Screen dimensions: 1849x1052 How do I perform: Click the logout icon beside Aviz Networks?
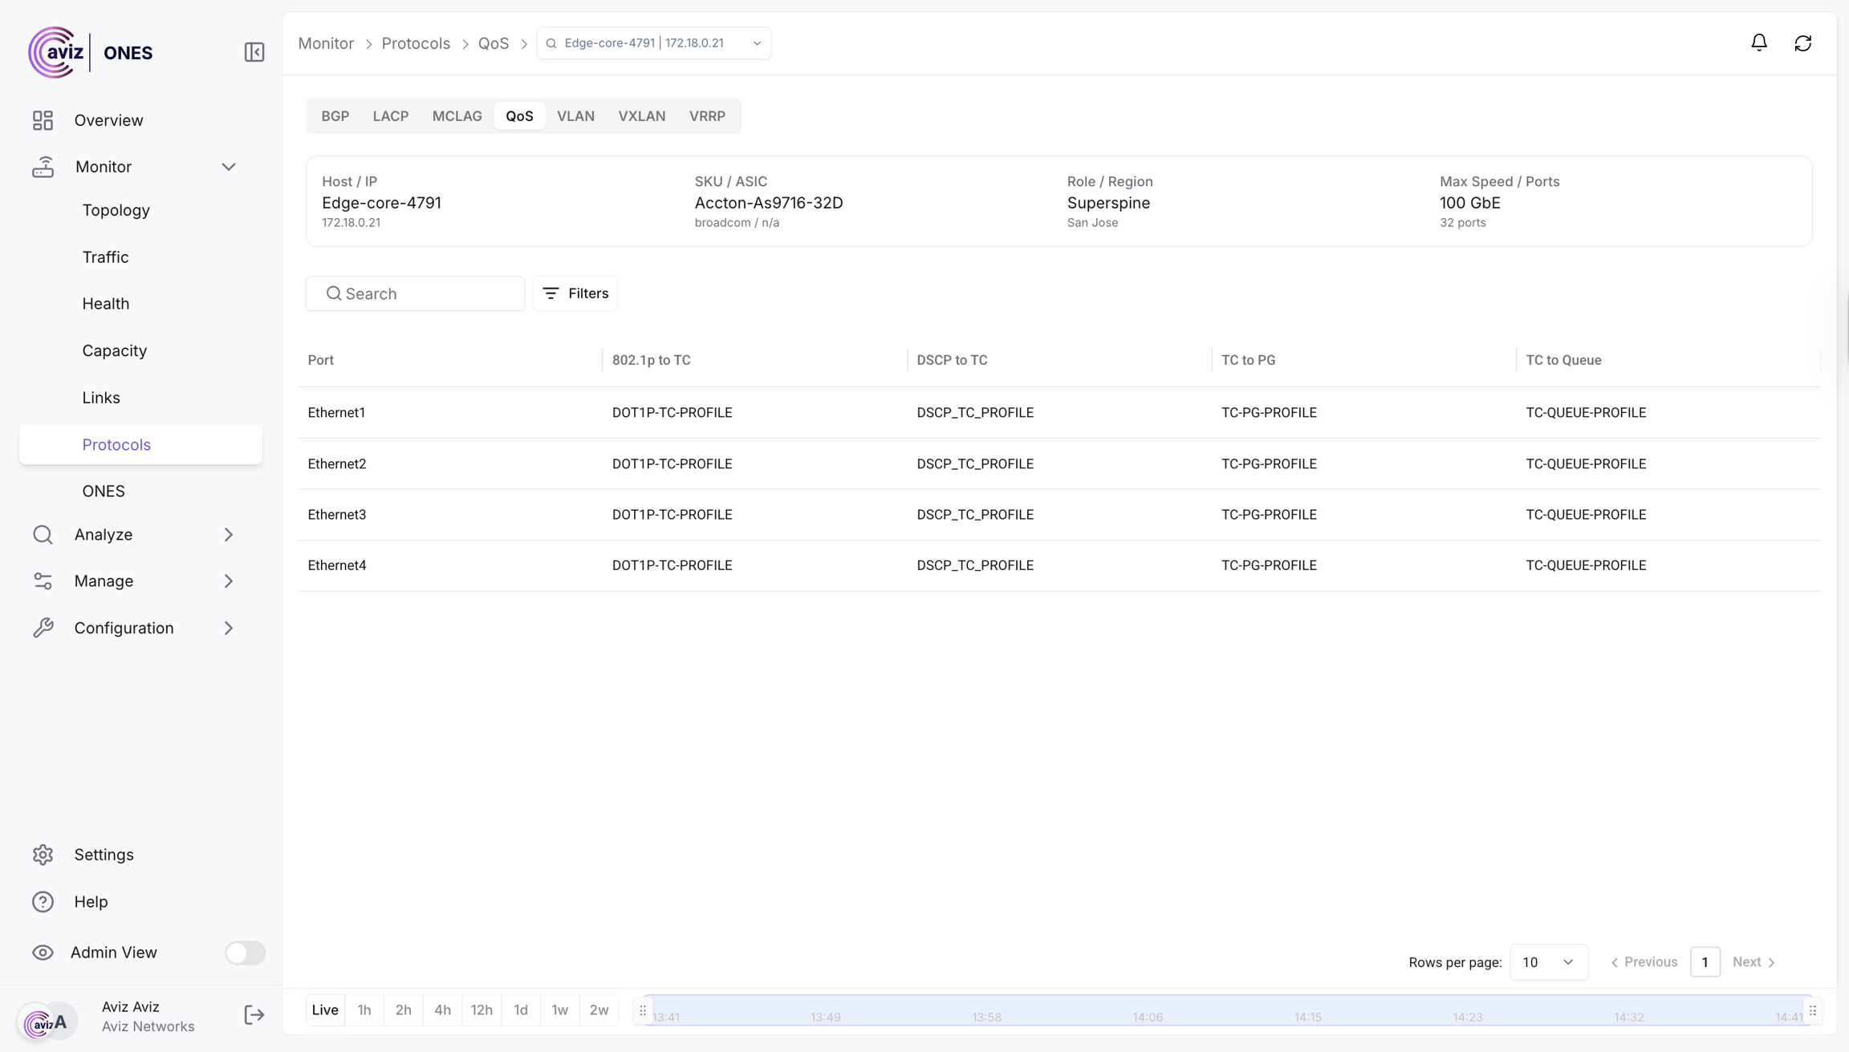[x=254, y=1015]
